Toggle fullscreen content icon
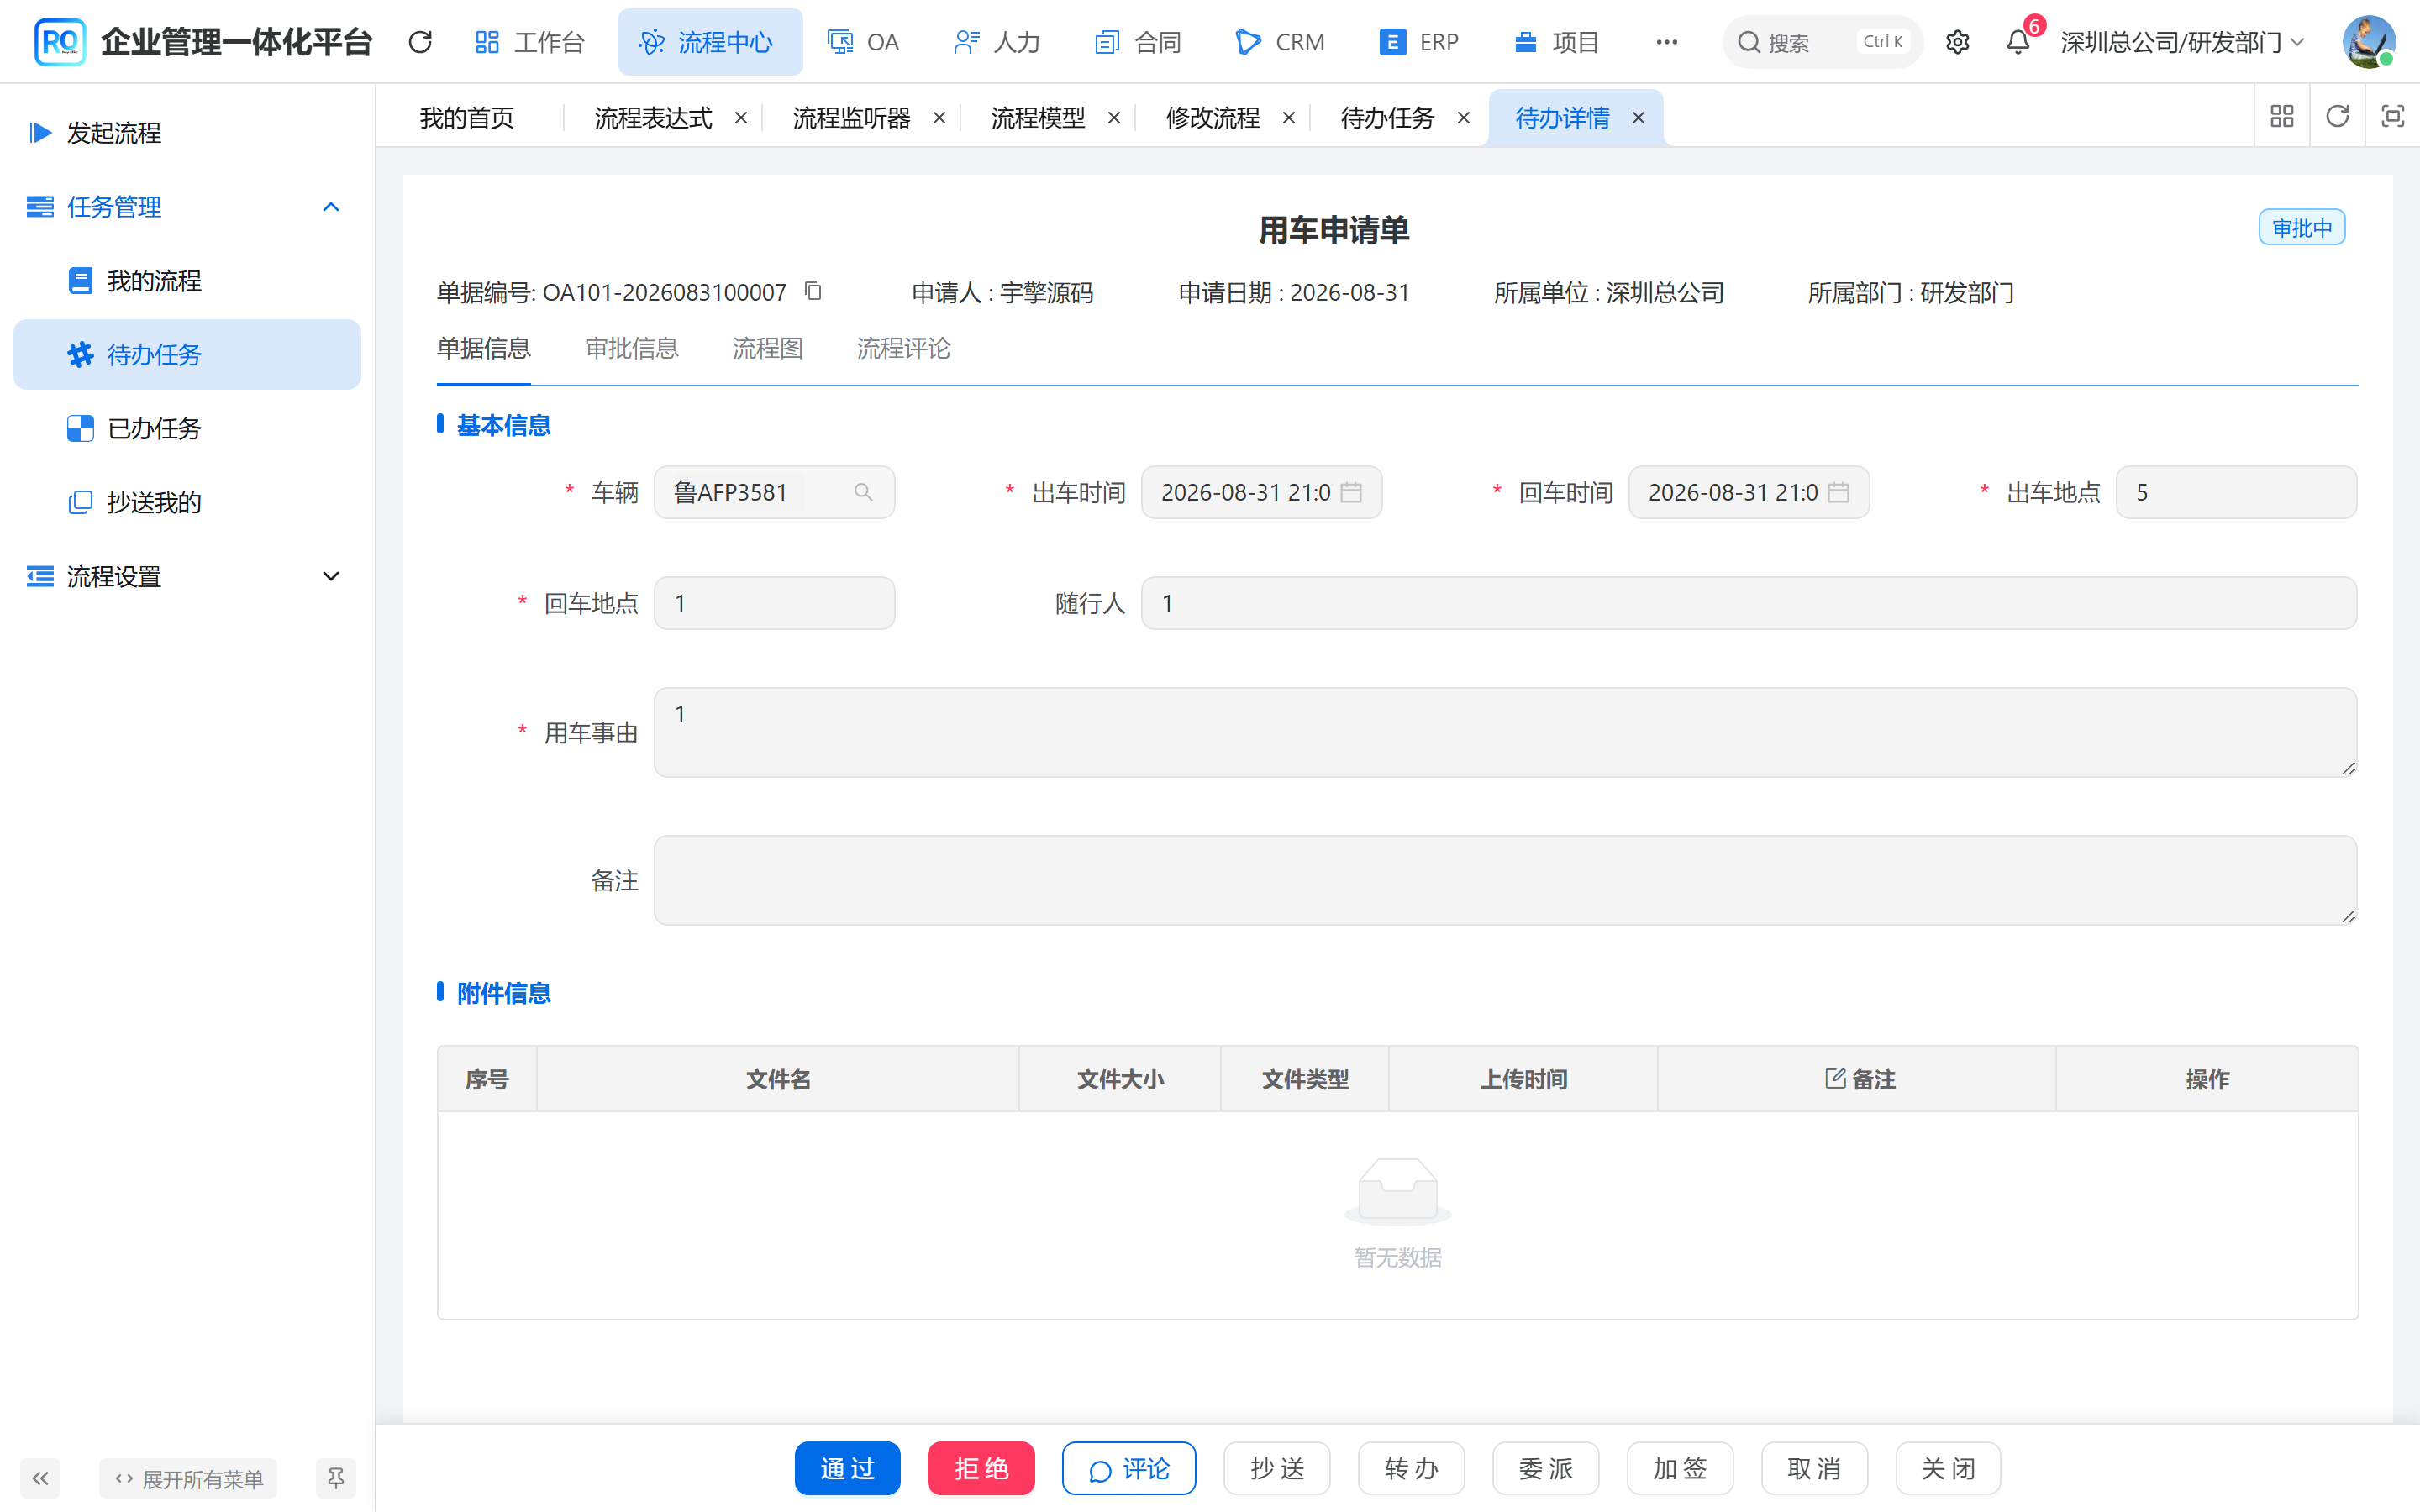This screenshot has width=2420, height=1512. point(2392,117)
